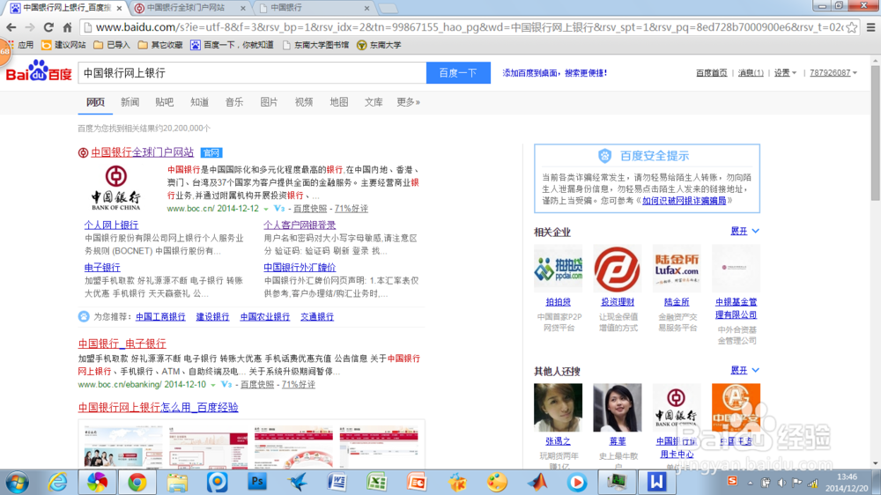Open File Explorer from taskbar
The height and width of the screenshot is (495, 881).
(x=177, y=483)
